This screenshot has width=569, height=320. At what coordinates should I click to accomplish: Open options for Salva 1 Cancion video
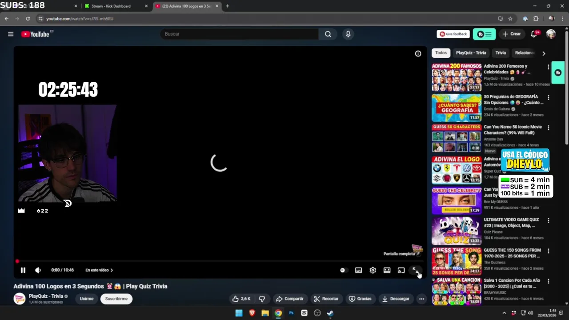tap(548, 281)
